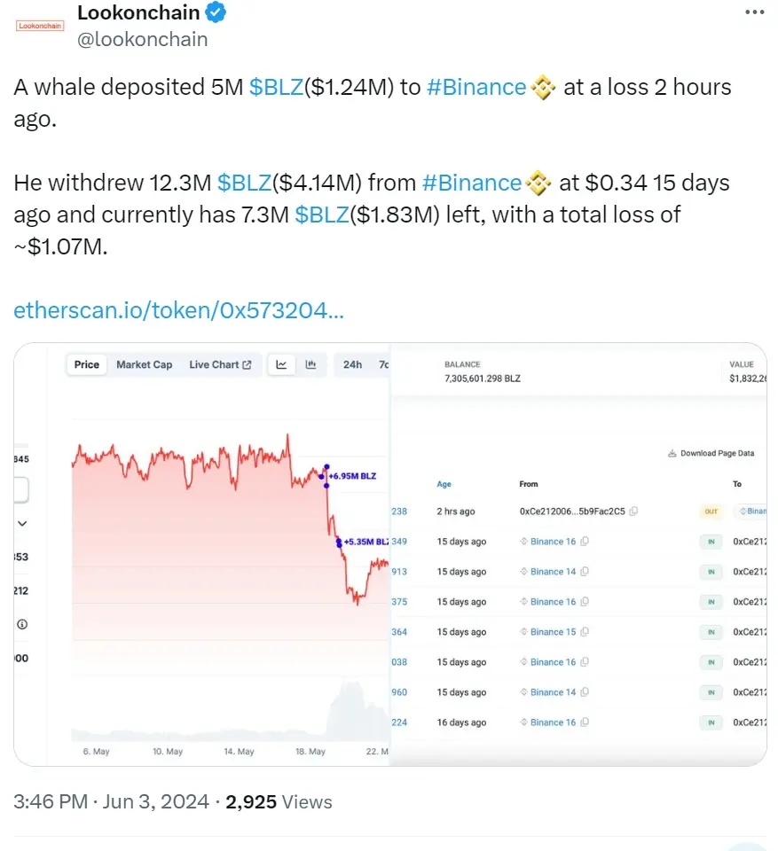Open the Binance 15 address link
Viewport: 778px width, 851px height.
(x=553, y=632)
